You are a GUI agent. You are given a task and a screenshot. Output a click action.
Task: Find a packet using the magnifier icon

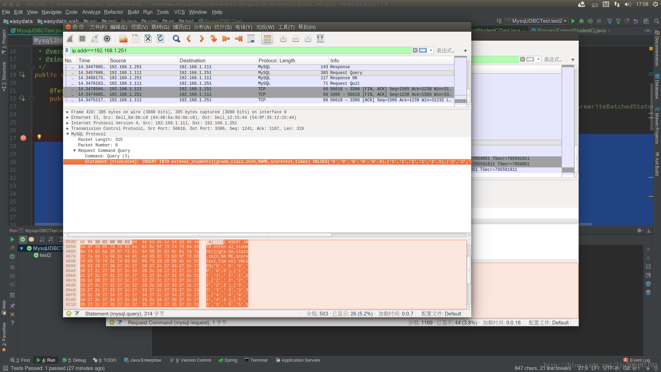pos(177,39)
